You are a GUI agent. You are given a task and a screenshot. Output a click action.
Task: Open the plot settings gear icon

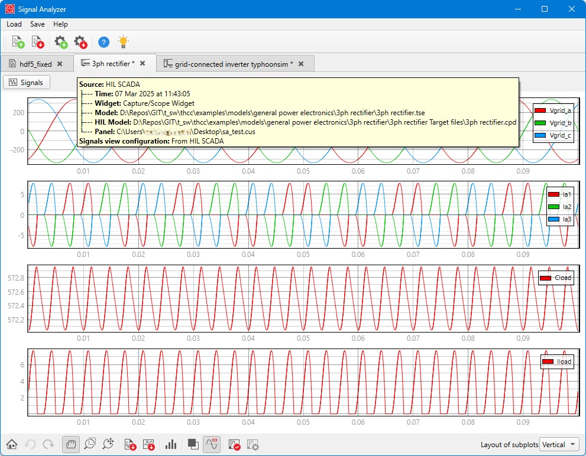pyautogui.click(x=252, y=444)
